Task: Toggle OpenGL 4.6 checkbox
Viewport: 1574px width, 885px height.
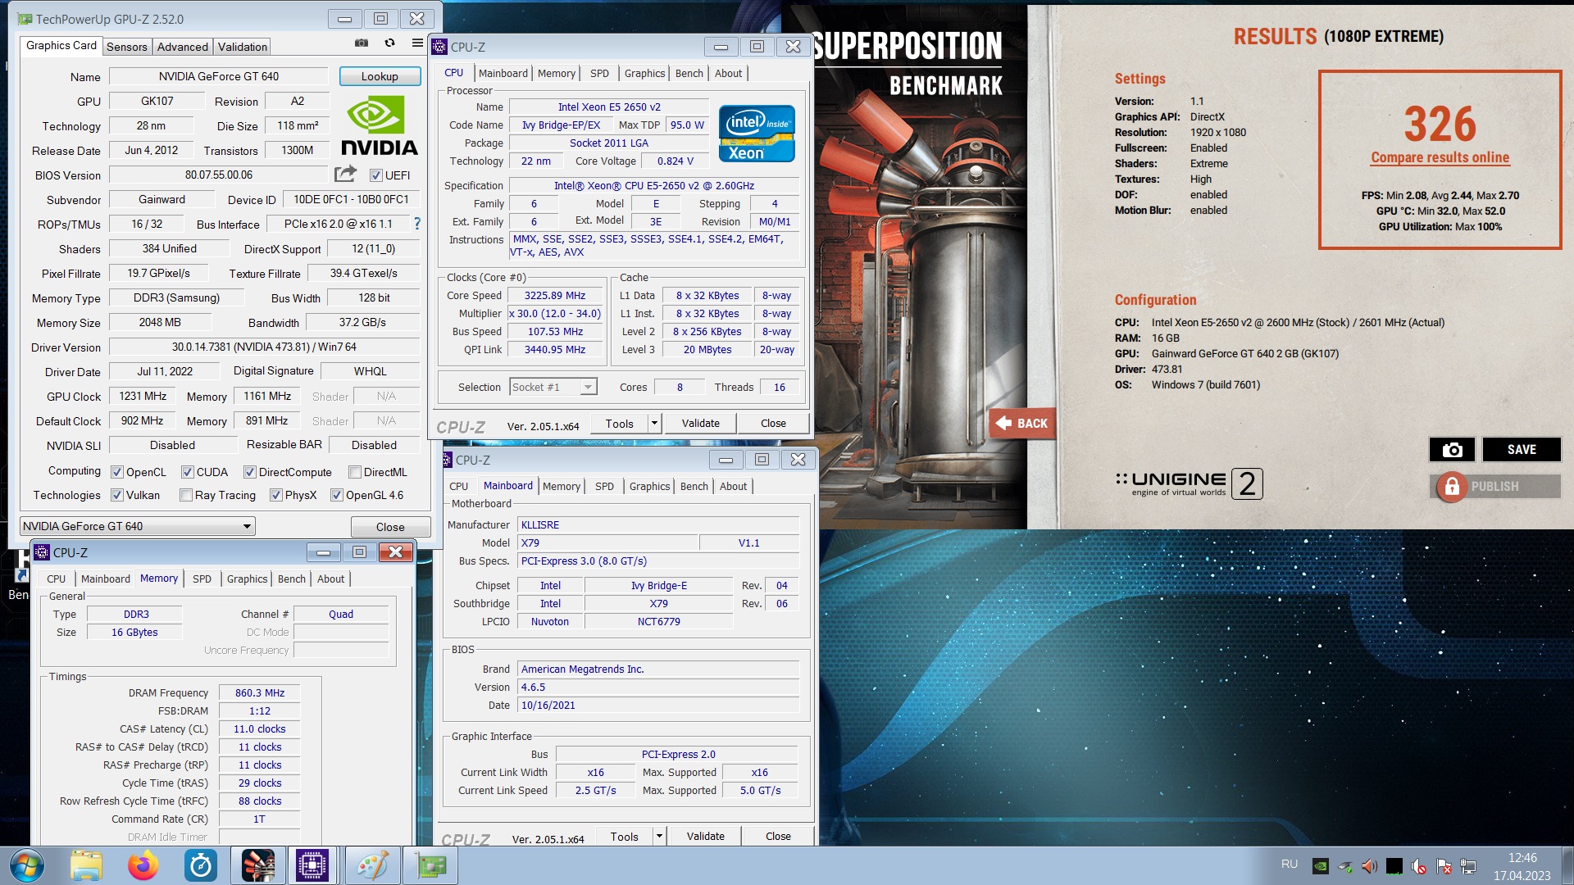Action: pyautogui.click(x=337, y=495)
